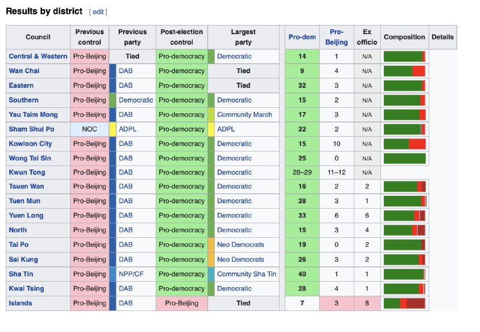Click the Details column header
This screenshot has width=480, height=332.
click(442, 37)
